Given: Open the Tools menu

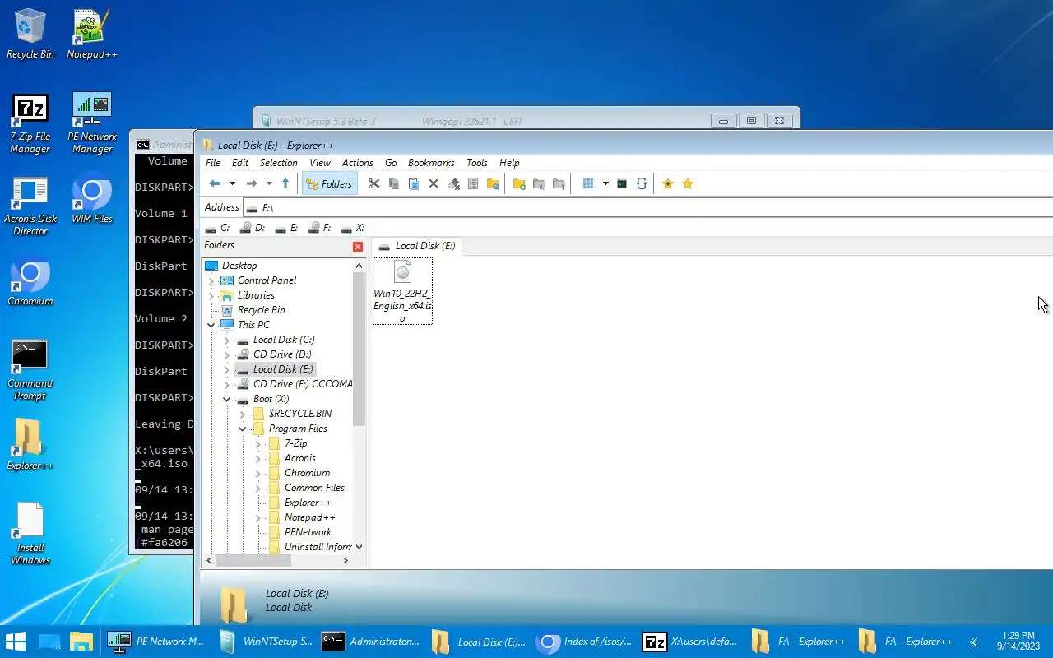Looking at the screenshot, I should [x=477, y=163].
